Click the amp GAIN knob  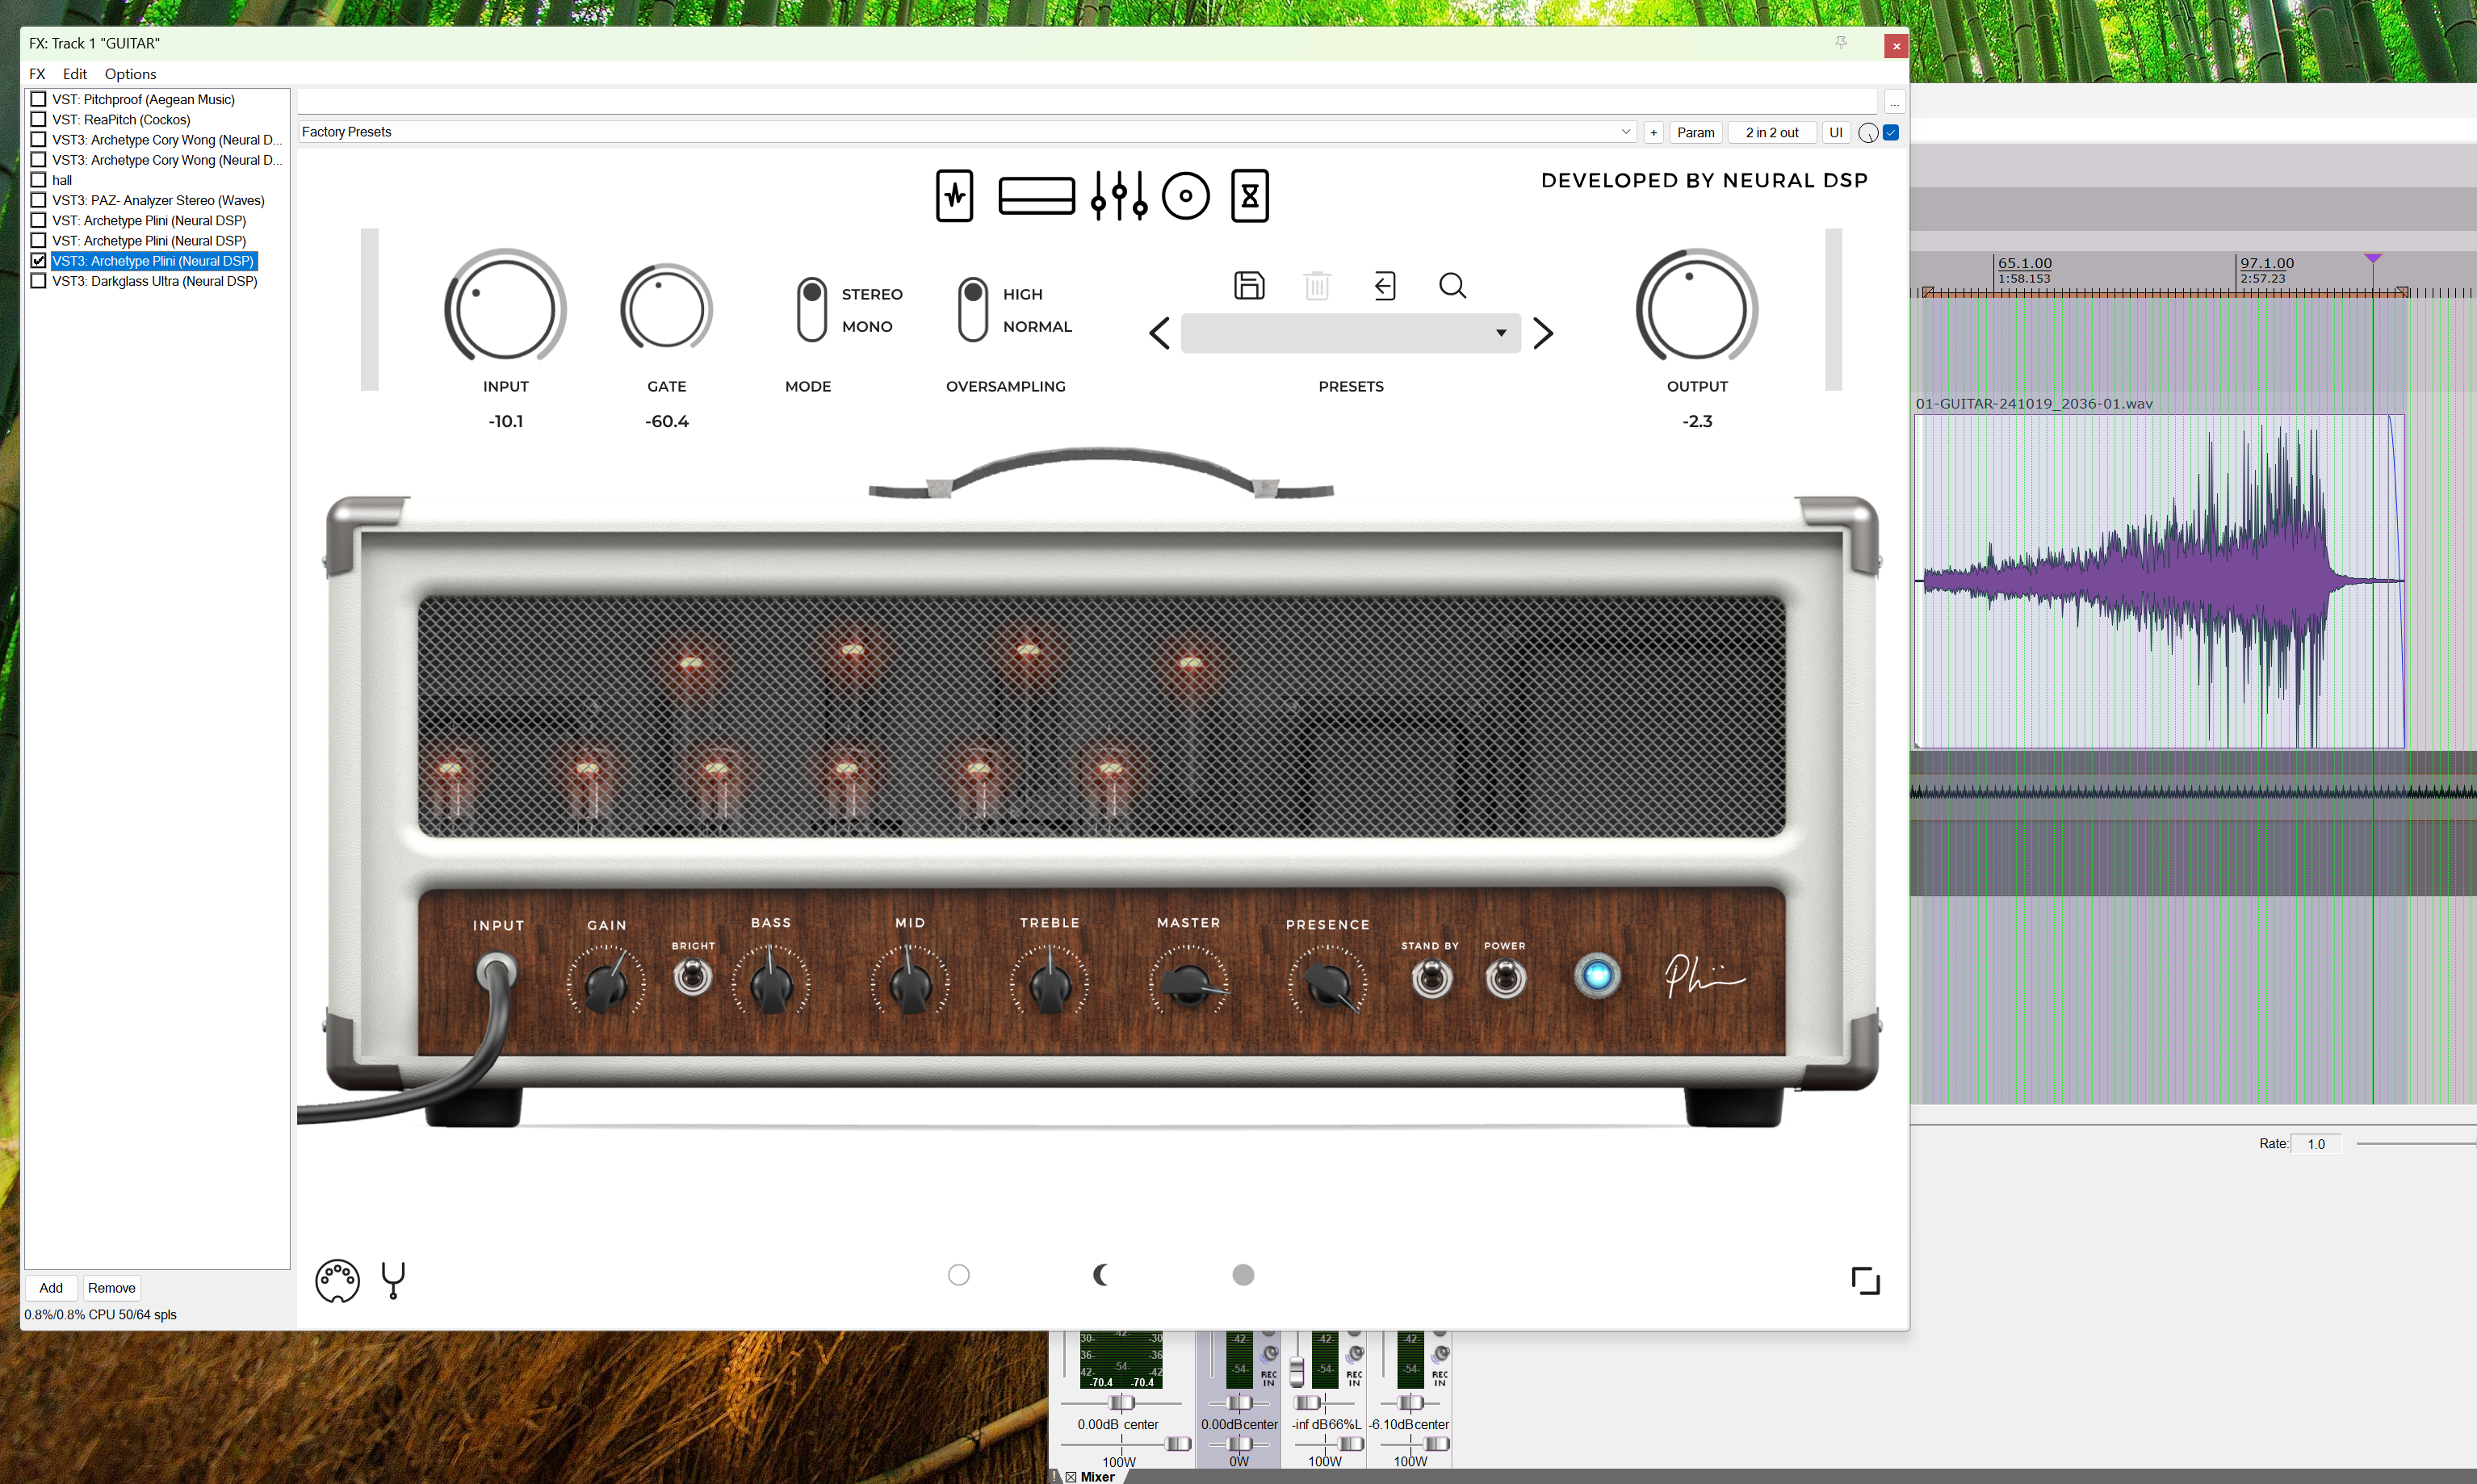pos(606,984)
